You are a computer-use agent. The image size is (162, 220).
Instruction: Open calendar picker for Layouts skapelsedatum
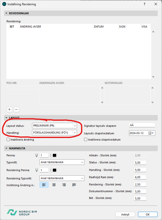click(151, 133)
